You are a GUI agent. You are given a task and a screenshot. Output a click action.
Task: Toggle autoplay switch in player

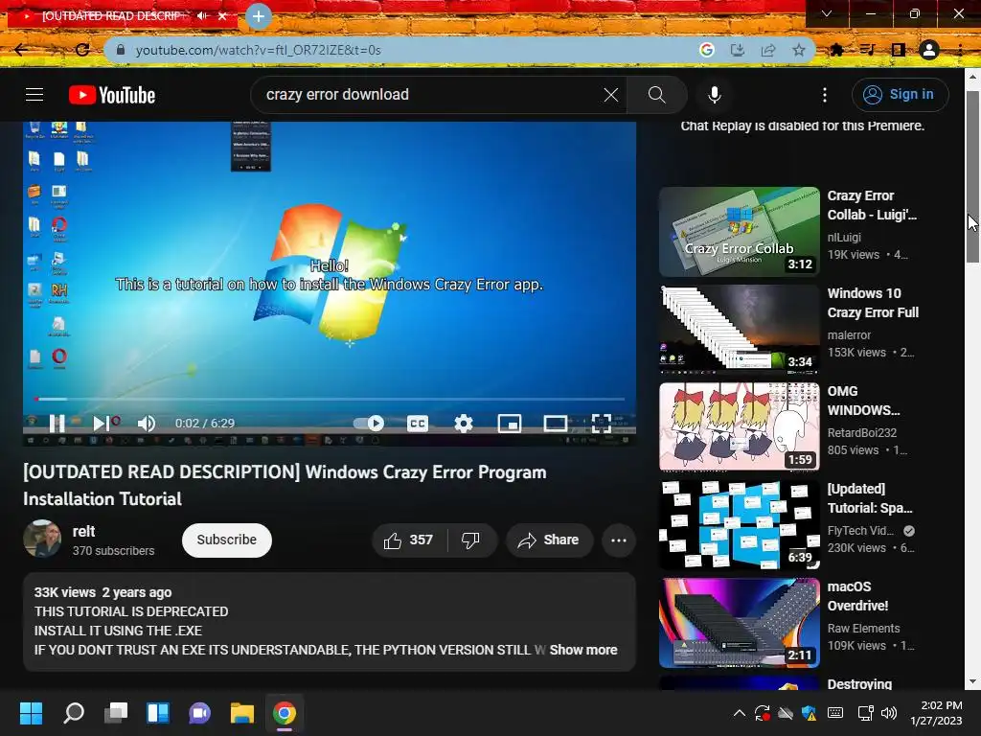click(369, 424)
